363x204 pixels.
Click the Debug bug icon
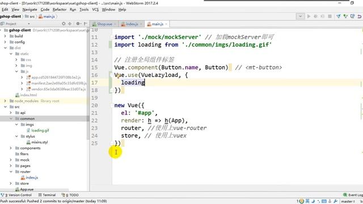(x=315, y=16)
